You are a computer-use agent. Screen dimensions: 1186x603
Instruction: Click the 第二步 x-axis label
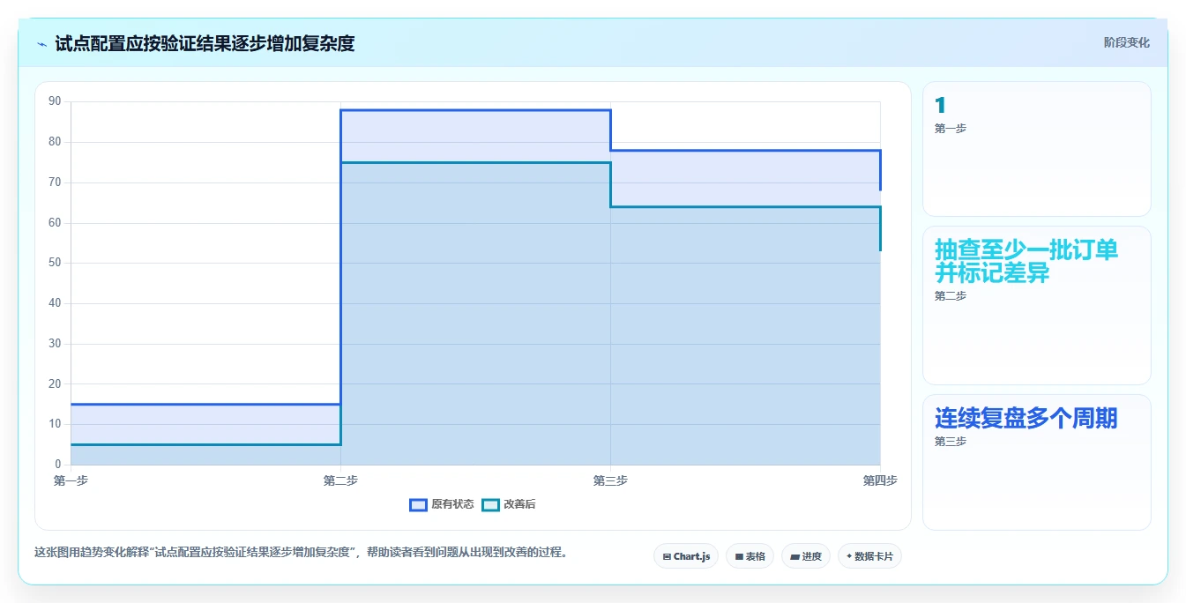[x=340, y=480]
